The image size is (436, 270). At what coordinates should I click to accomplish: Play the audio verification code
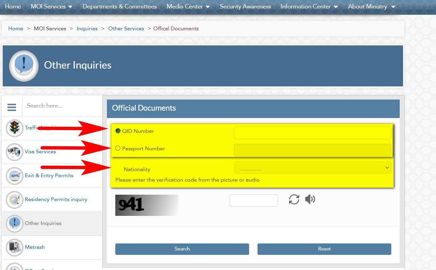tap(310, 199)
